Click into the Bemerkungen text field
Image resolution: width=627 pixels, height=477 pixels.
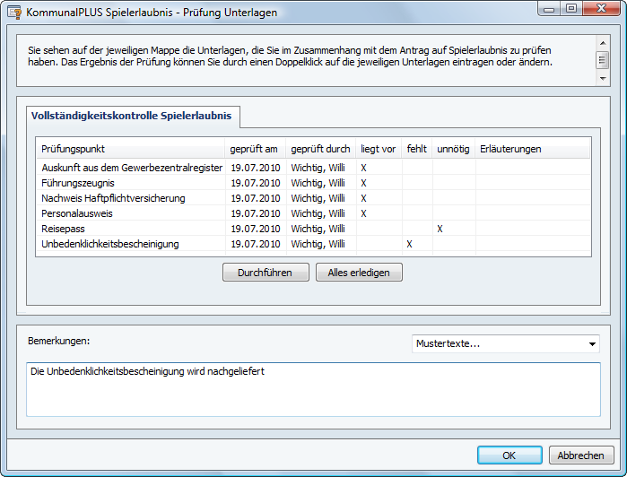(312, 389)
